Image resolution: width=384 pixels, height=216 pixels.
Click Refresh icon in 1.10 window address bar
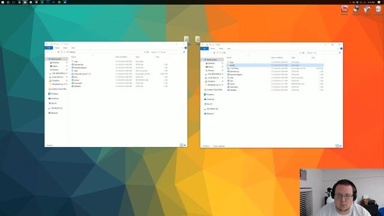(304, 53)
